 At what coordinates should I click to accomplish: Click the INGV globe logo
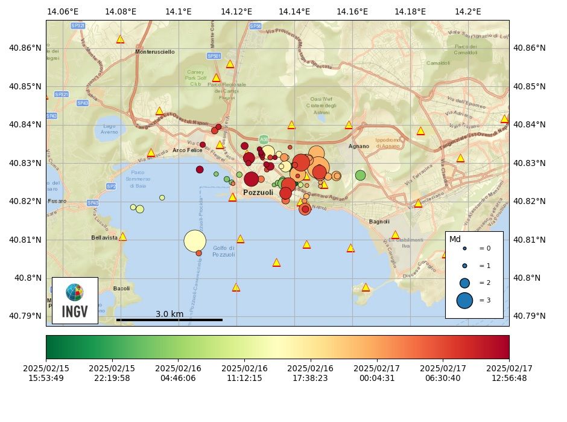[x=74, y=292]
